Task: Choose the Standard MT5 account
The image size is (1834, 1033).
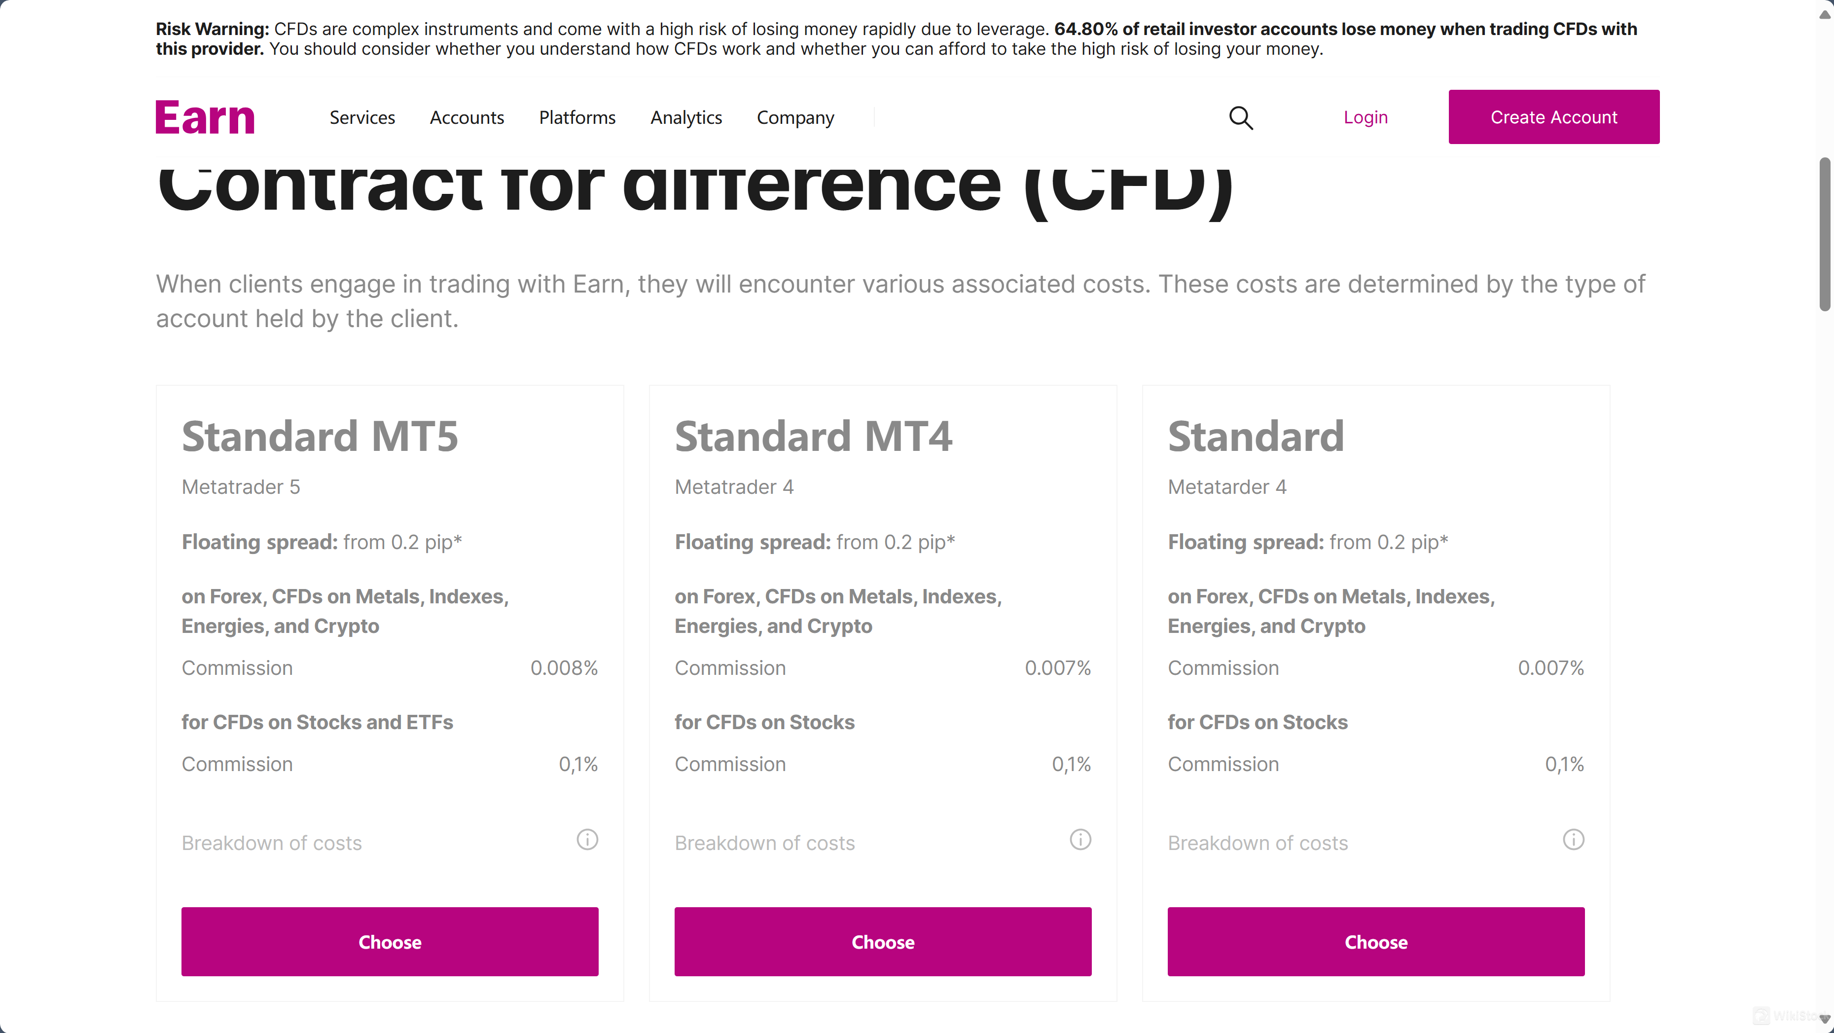Action: (390, 941)
